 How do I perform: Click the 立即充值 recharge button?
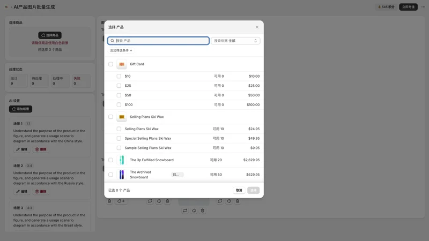click(408, 7)
